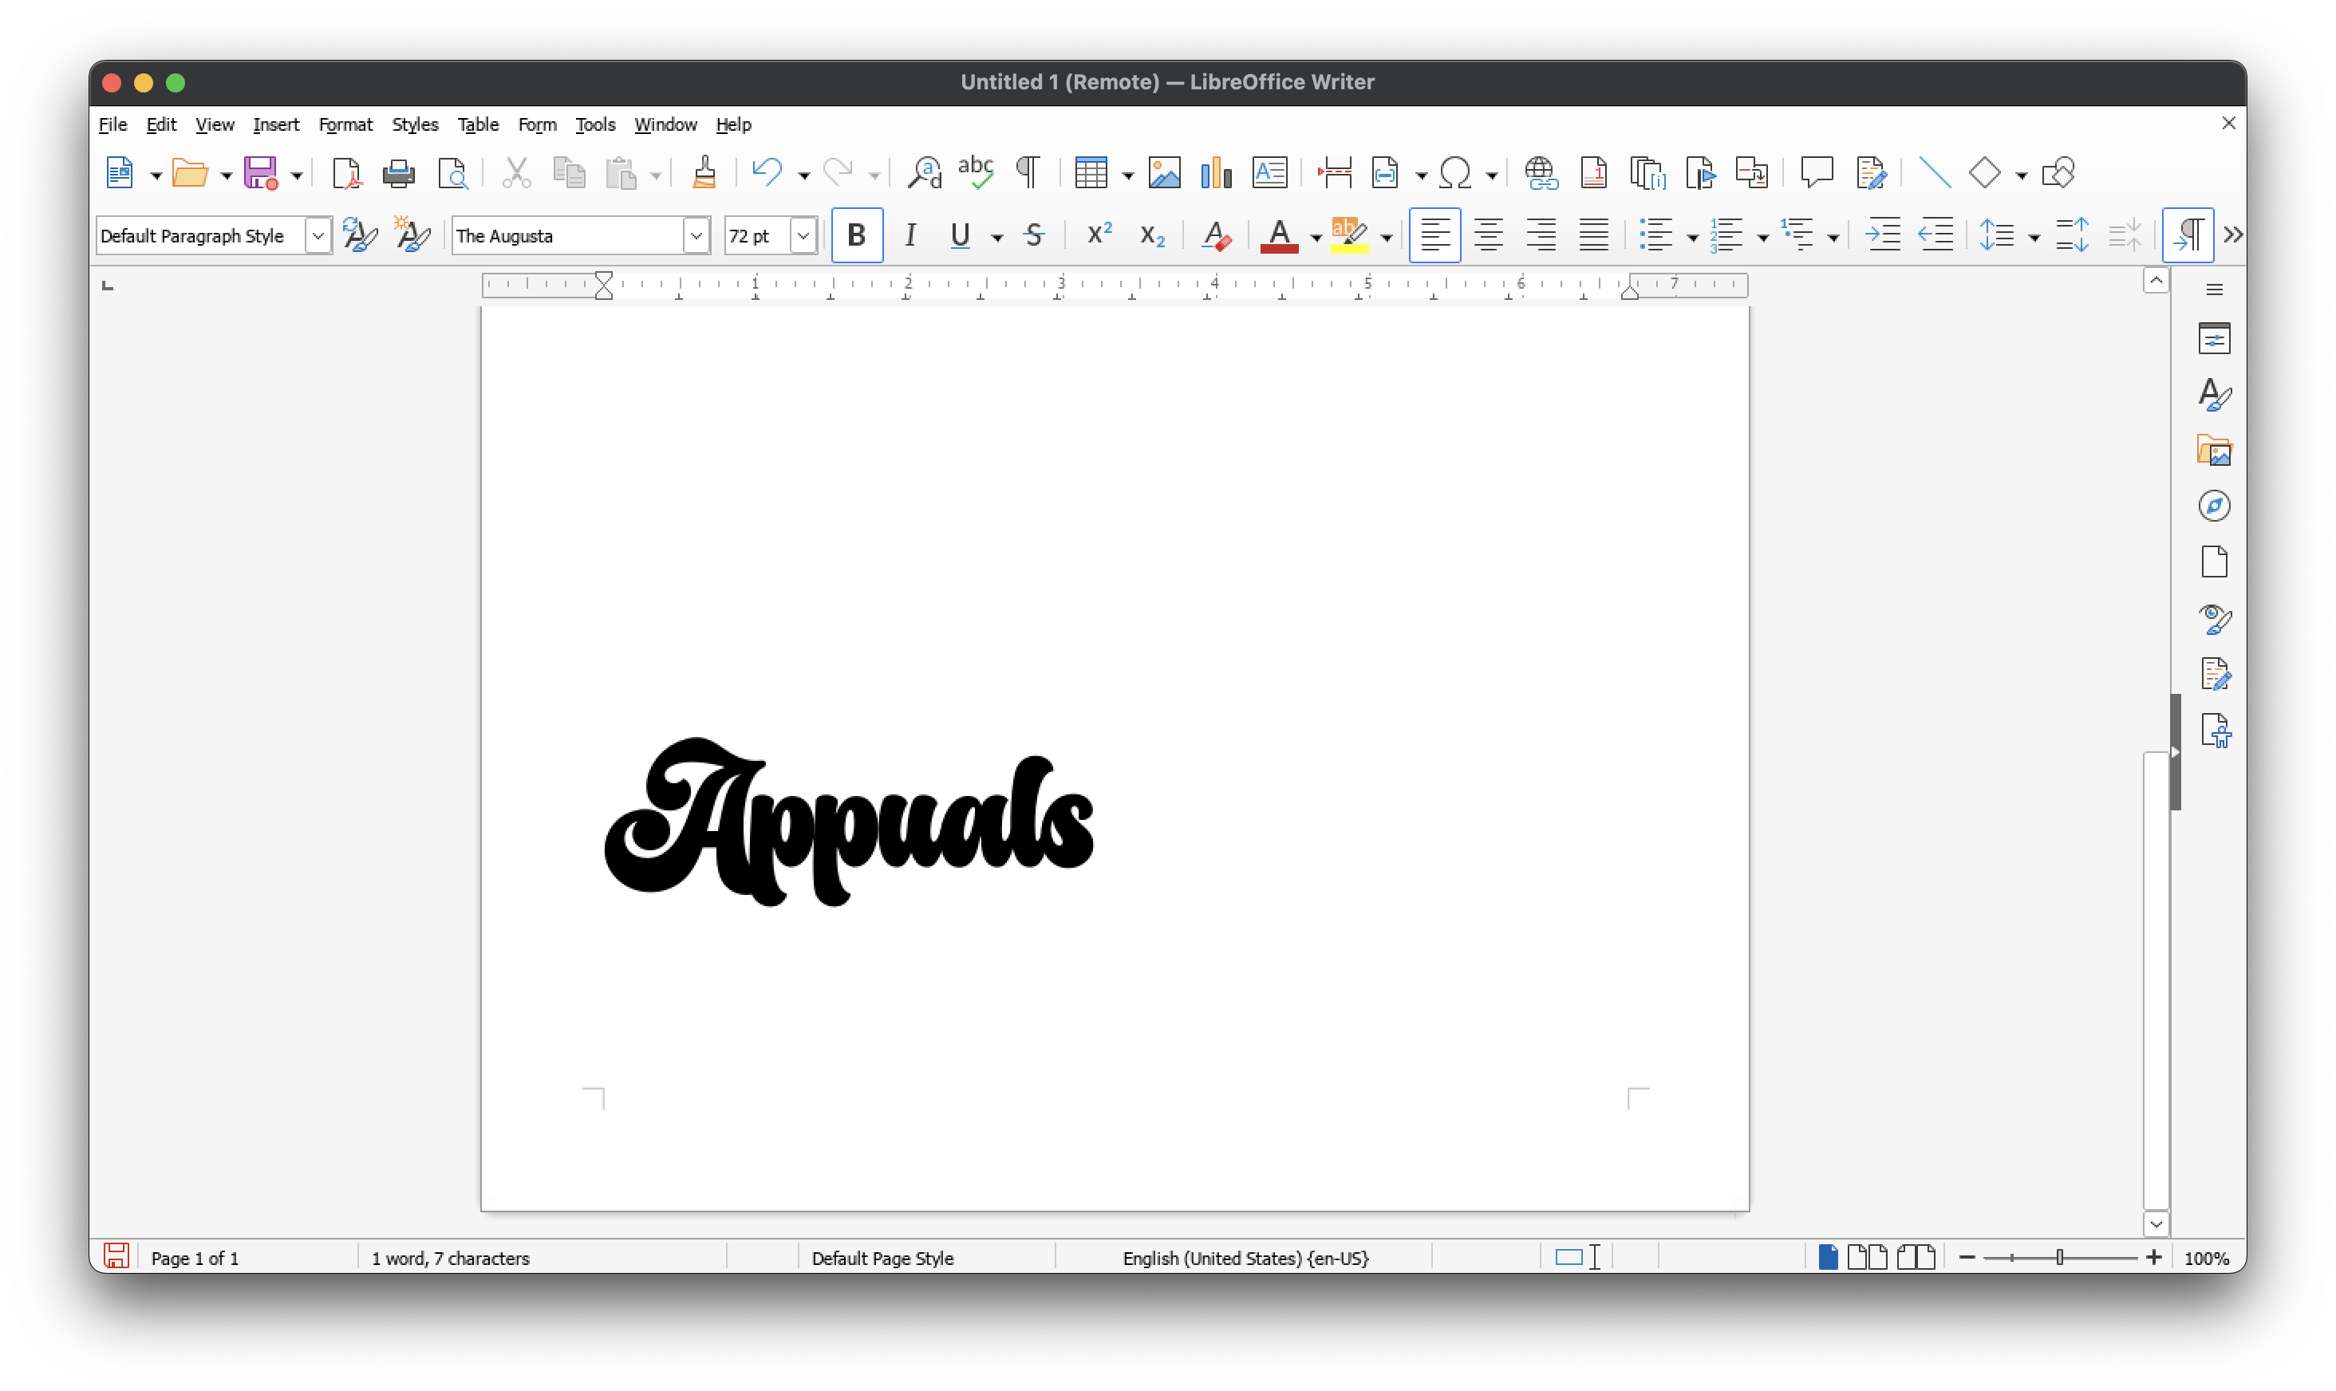Open the Format menu

coord(345,124)
